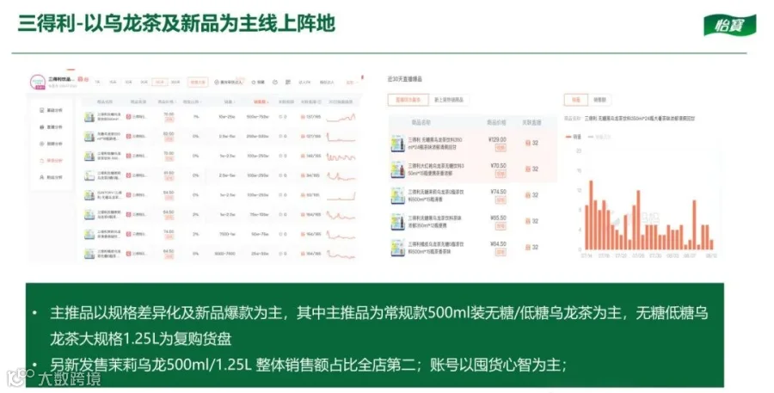774x393 pixels.
Task: Click the ¥129.00 price text
Action: [x=497, y=139]
